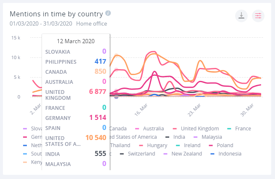This screenshot has width=275, height=179.
Task: Click the Poland legend entry
Action: [x=221, y=145]
